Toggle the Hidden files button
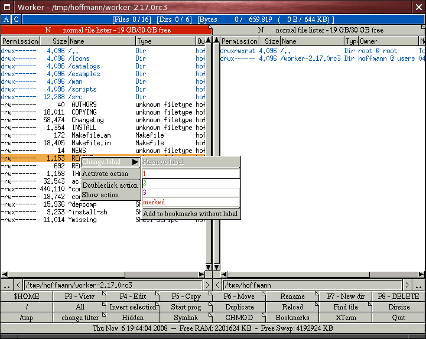Image resolution: width=426 pixels, height=339 pixels. point(132,318)
